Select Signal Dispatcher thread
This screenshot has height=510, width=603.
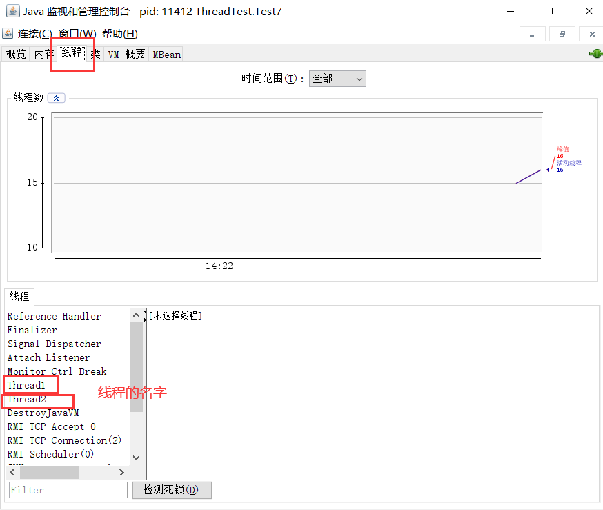coord(55,344)
